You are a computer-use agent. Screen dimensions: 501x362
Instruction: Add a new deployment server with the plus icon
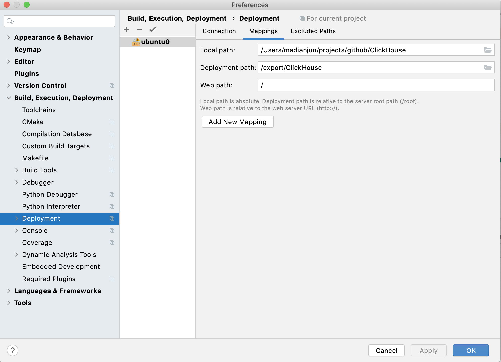tap(126, 29)
